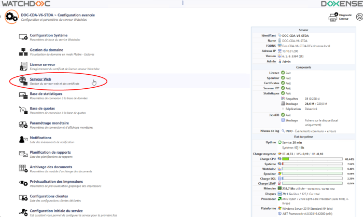
Task: Click the Base de statistiques icon
Action: click(x=23, y=95)
